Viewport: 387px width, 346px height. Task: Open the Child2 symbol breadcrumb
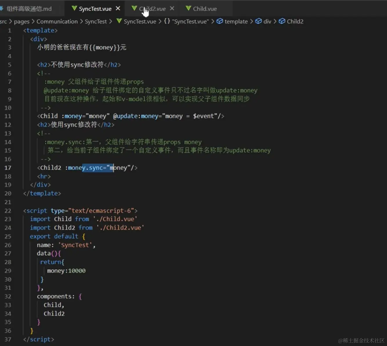click(x=291, y=21)
